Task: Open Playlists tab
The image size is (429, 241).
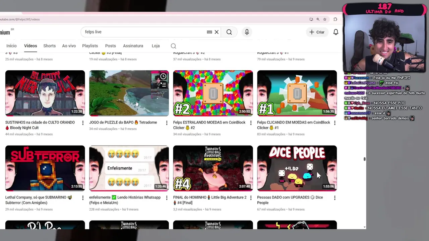Action: coord(90,46)
